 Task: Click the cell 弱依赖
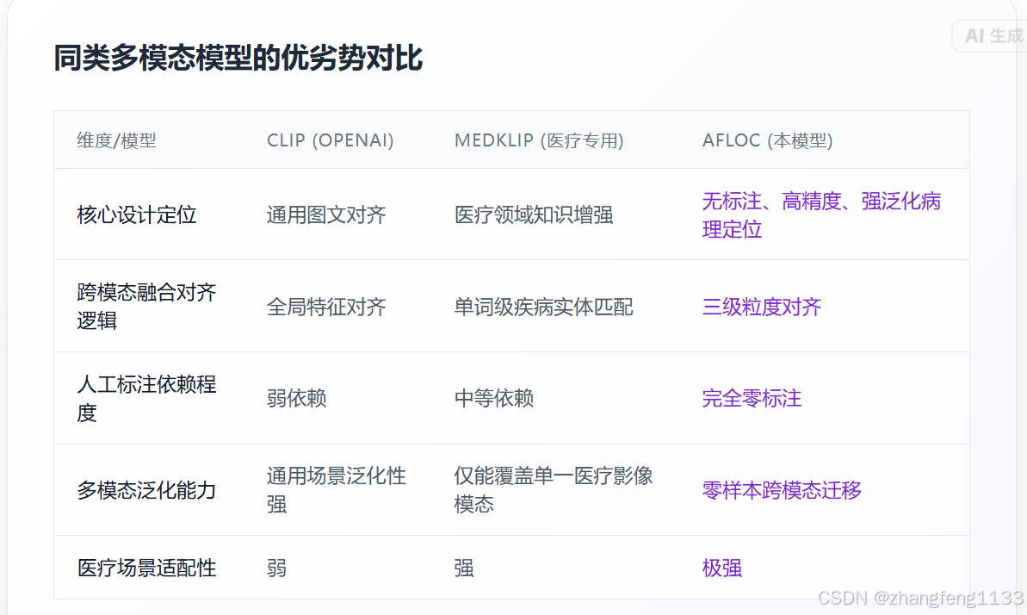click(x=297, y=398)
